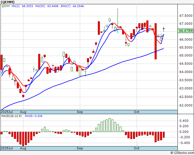The height and width of the screenshot is (155, 194).
Task: Click the 65.4496 MA(50) value
Action: coord(53,6)
